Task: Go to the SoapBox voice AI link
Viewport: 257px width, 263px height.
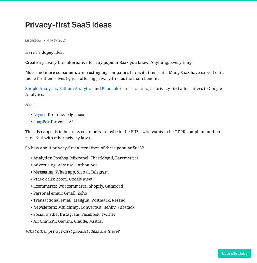Action: (41, 122)
